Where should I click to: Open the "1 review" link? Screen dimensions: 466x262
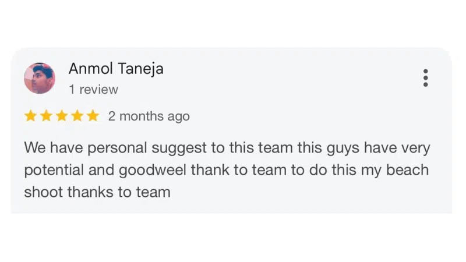pyautogui.click(x=93, y=90)
